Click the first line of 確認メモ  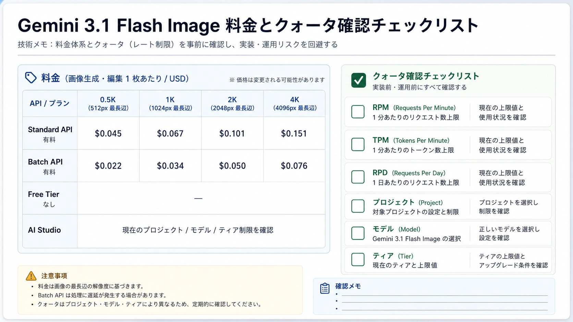444,295
